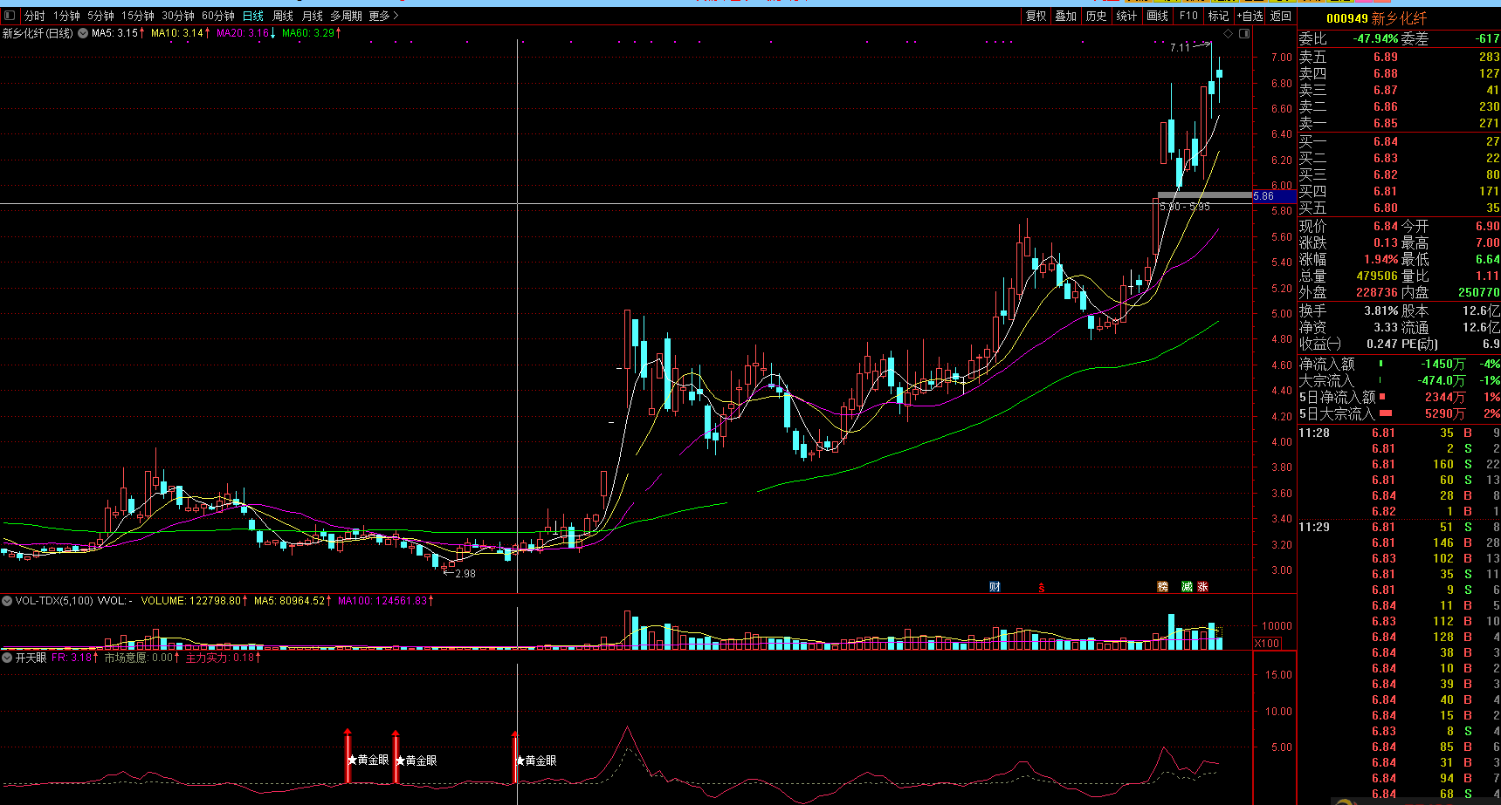
Task: Click the X100 volume scale label
Action: click(x=1267, y=644)
